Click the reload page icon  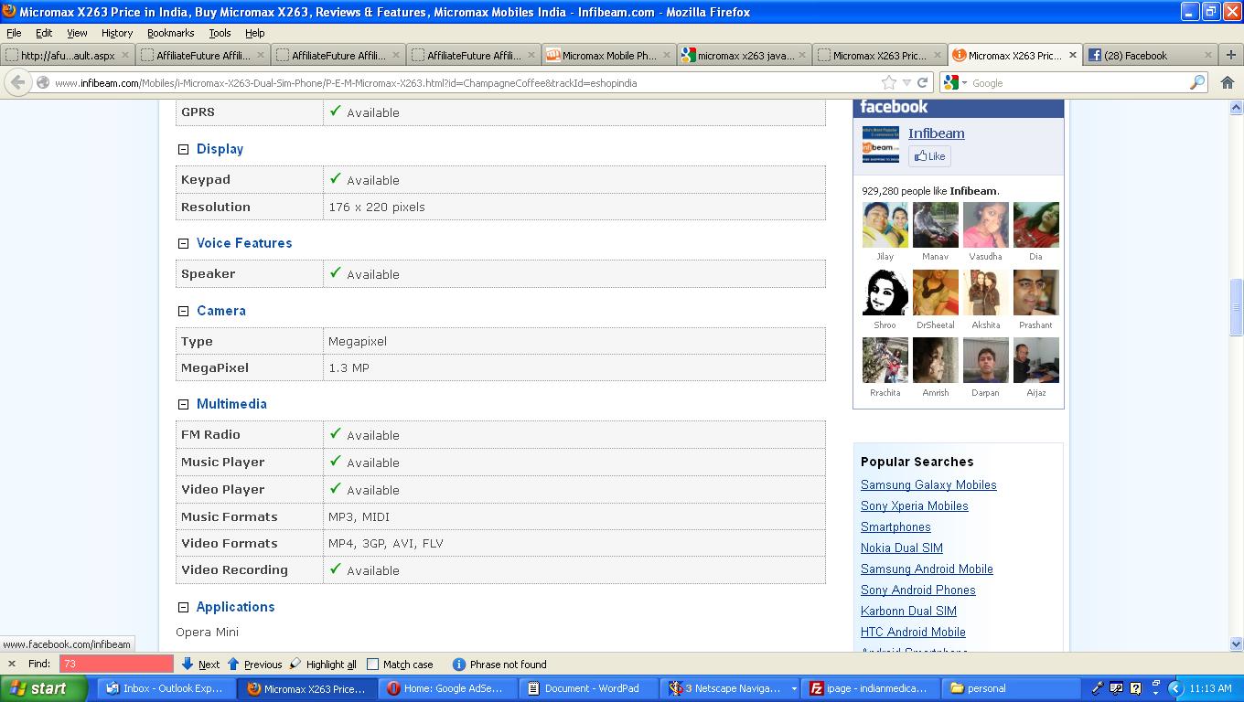click(922, 82)
